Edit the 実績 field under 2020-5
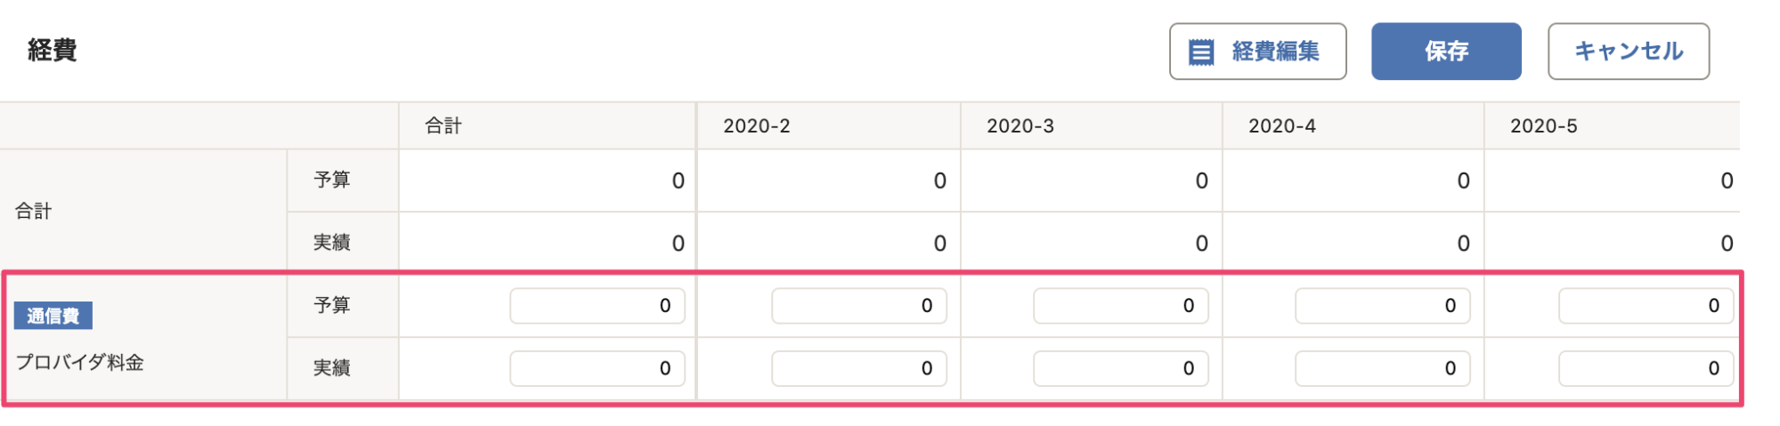 (x=1646, y=368)
